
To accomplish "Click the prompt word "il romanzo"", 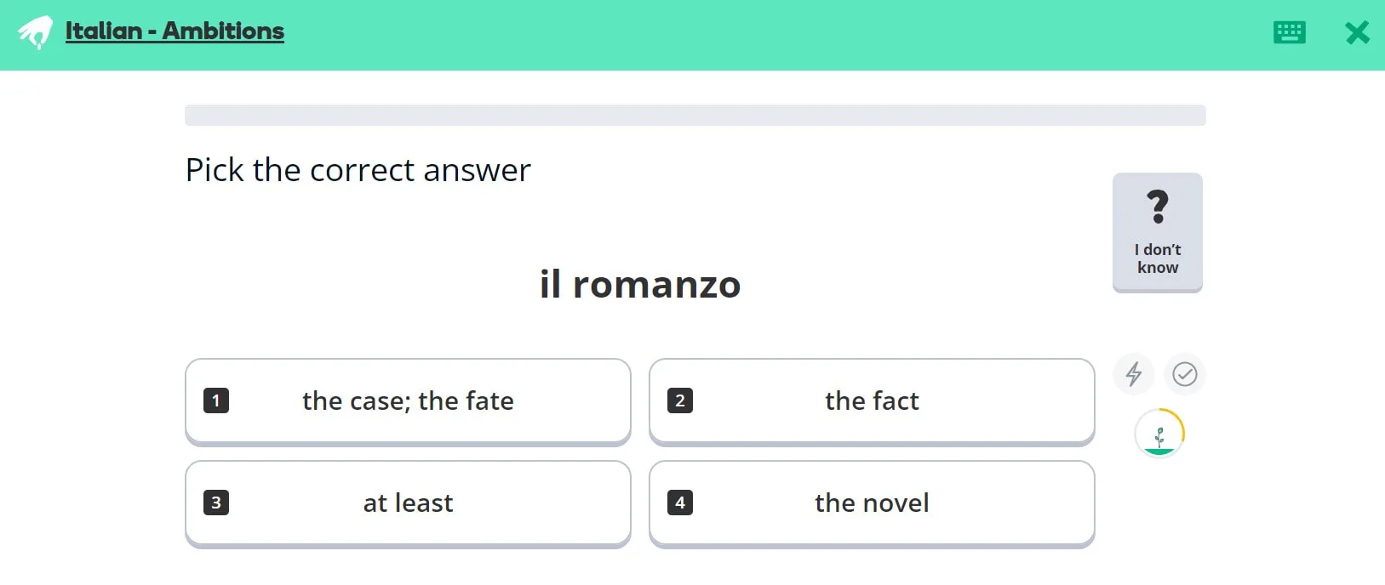I will click(x=640, y=285).
